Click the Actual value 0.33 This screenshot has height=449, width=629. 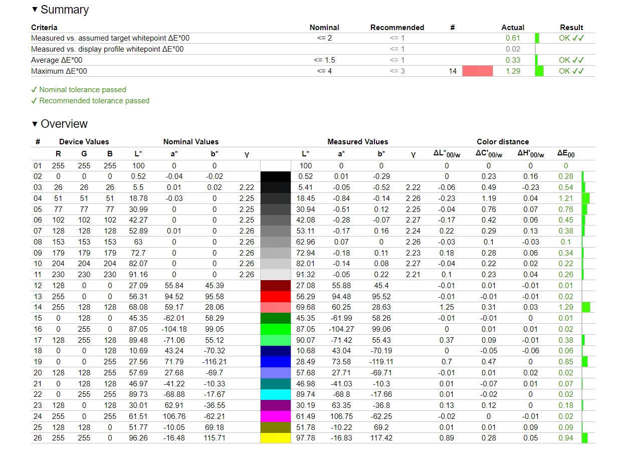tap(513, 60)
